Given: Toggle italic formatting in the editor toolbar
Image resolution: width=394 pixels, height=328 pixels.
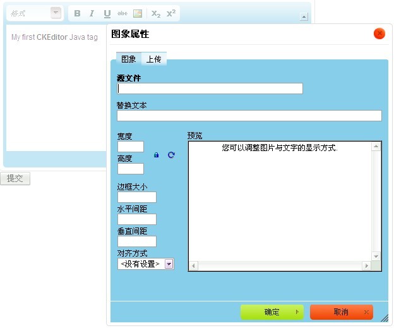Looking at the screenshot, I should [92, 13].
